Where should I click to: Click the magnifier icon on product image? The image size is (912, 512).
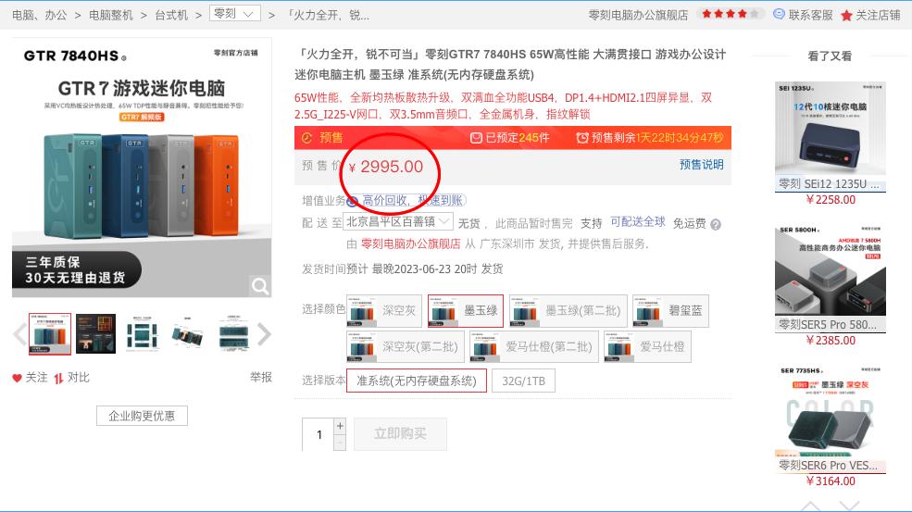coord(260,286)
